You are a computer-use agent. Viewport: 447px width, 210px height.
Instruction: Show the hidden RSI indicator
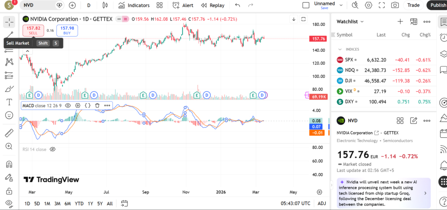click(53, 149)
